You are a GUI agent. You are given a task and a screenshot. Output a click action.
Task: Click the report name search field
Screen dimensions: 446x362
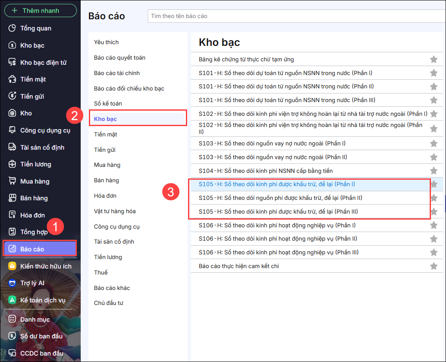coord(296,16)
